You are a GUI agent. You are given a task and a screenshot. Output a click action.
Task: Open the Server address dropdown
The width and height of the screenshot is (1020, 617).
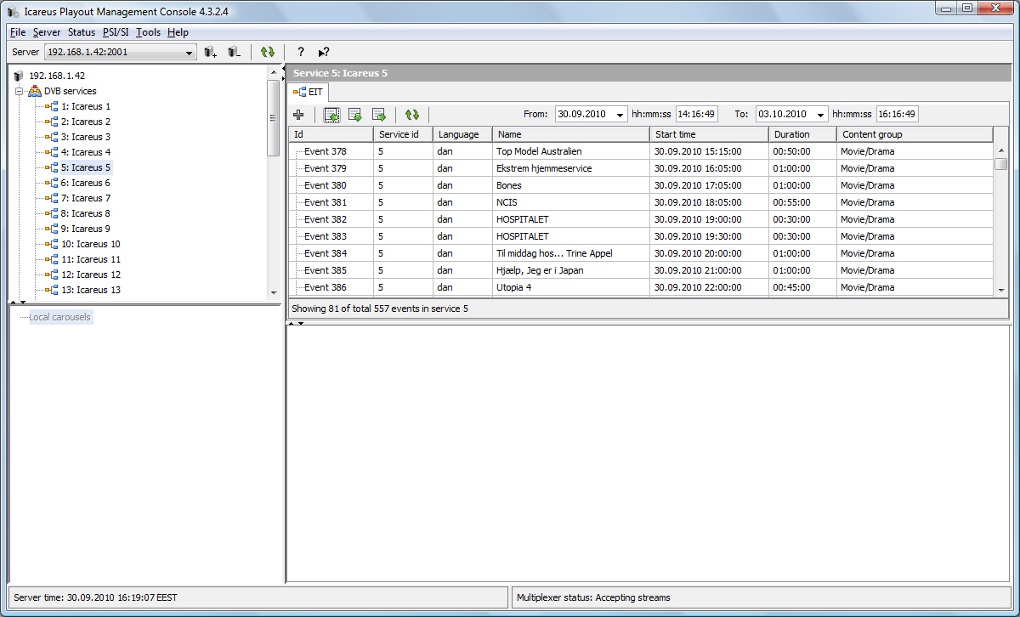coord(190,53)
